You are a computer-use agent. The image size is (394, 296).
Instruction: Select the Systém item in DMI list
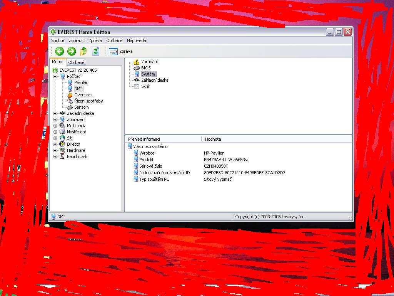[149, 74]
